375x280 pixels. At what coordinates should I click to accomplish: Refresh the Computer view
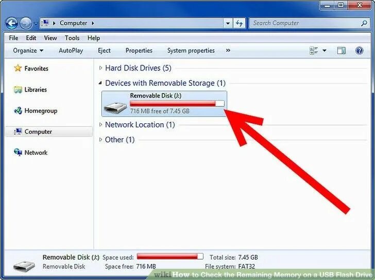[x=239, y=23]
